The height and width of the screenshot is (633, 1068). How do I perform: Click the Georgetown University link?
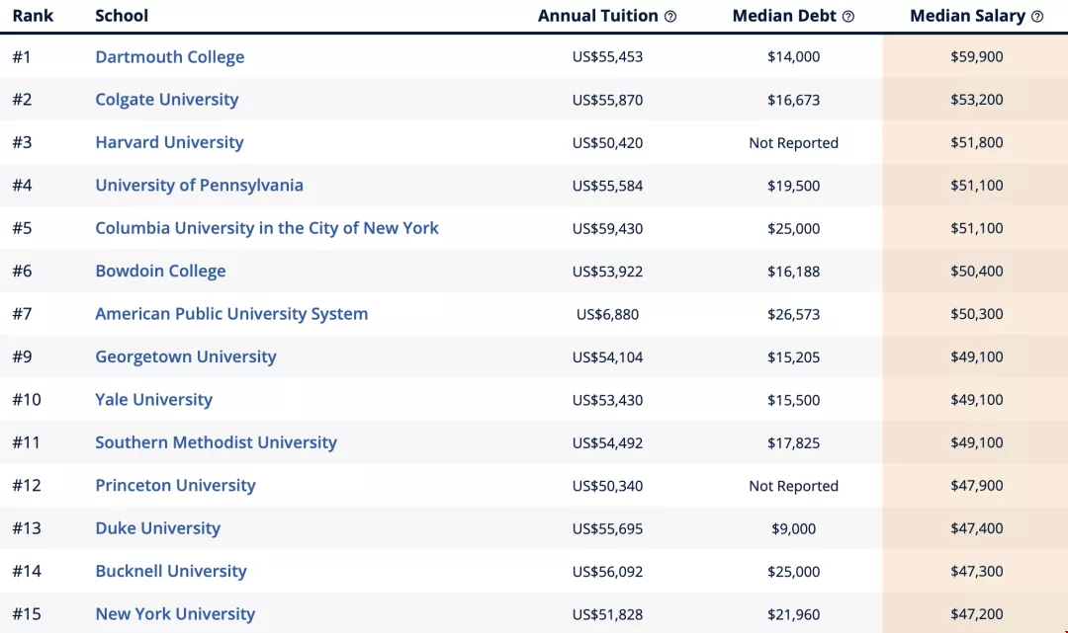point(185,356)
